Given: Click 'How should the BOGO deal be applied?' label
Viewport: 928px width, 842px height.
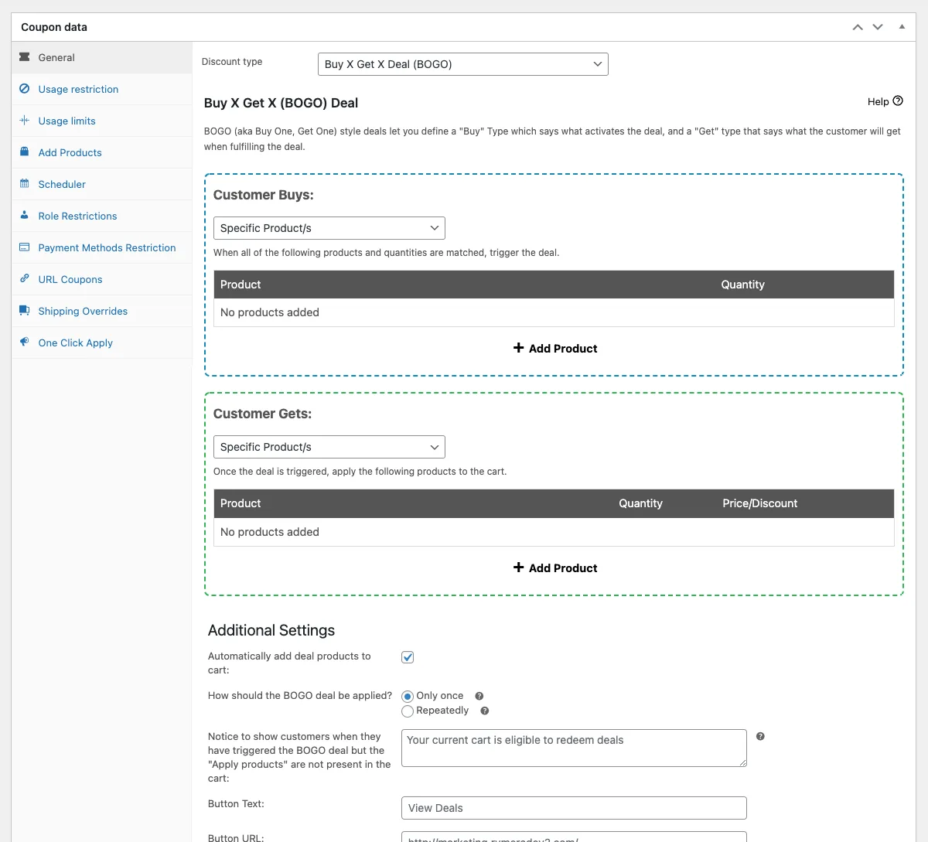Looking at the screenshot, I should click(x=300, y=696).
